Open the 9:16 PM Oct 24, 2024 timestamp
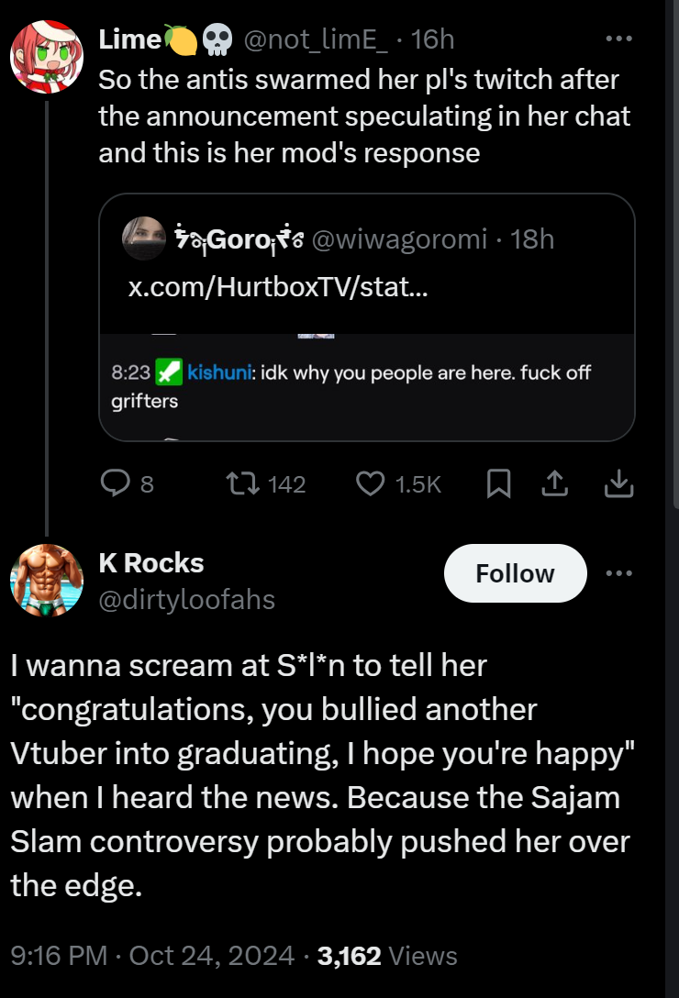 click(x=153, y=956)
